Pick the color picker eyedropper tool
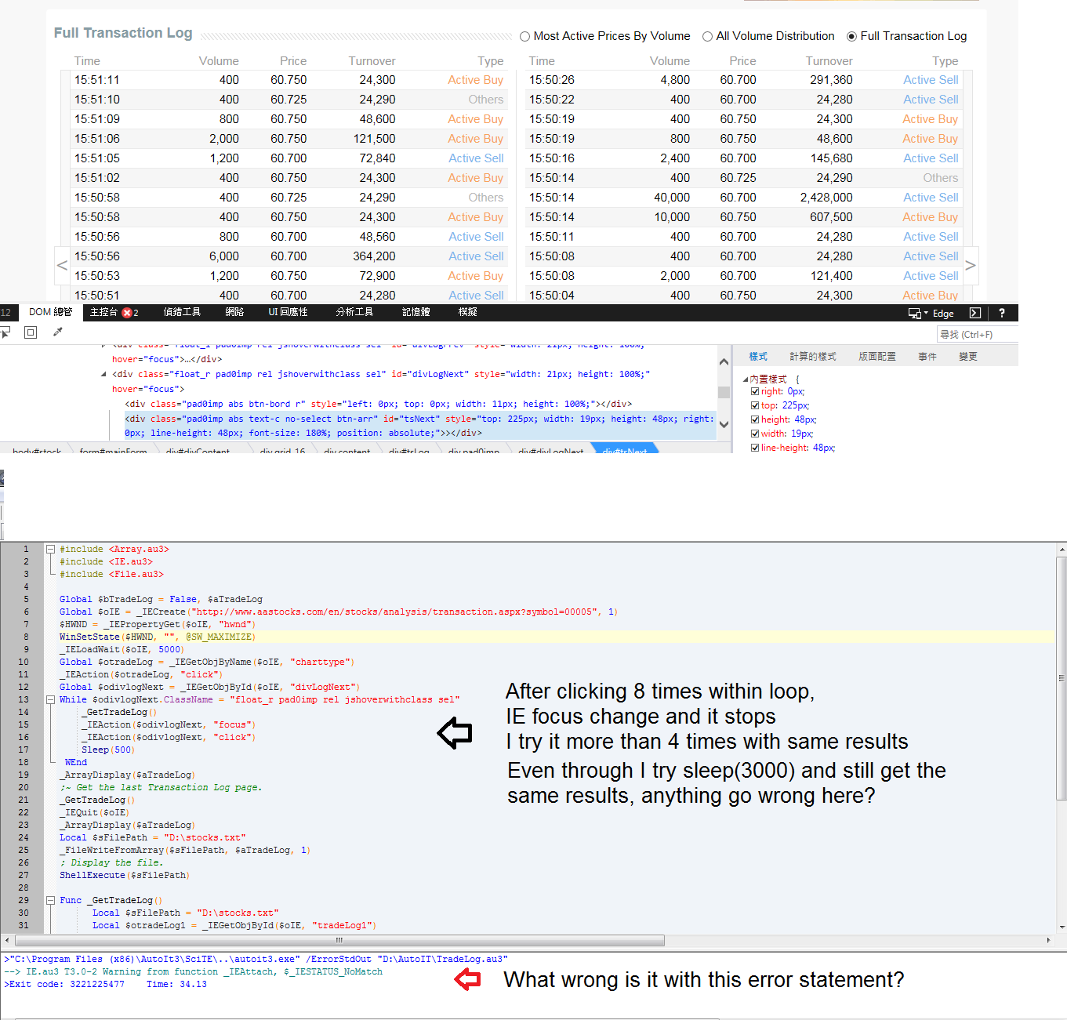The height and width of the screenshot is (1020, 1067). coord(57,332)
